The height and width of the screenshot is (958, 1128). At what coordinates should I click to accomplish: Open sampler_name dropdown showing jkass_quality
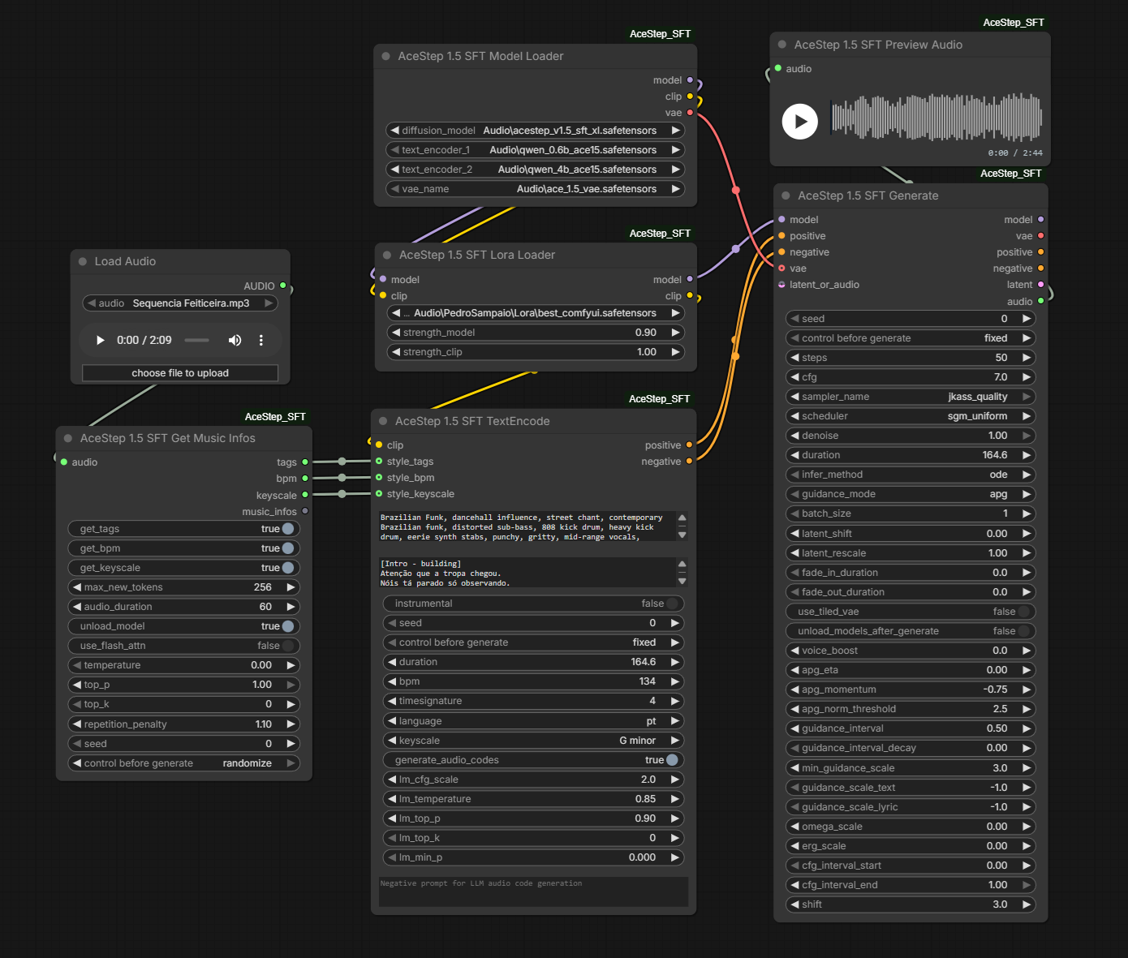(911, 397)
